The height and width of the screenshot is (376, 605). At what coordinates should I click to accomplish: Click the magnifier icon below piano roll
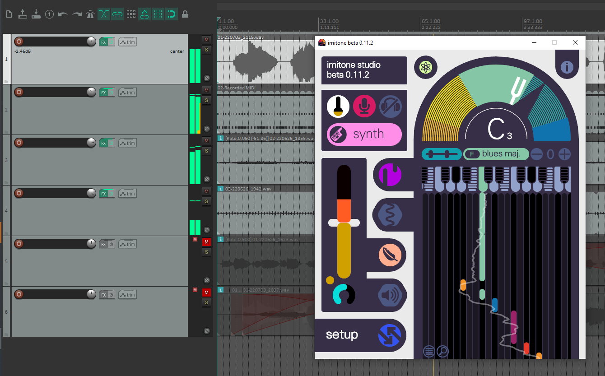tap(442, 351)
